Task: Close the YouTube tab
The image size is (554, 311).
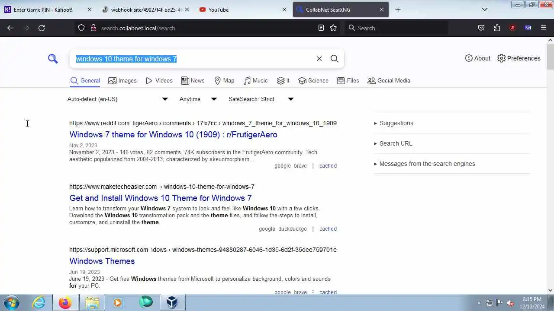Action: coord(284,10)
